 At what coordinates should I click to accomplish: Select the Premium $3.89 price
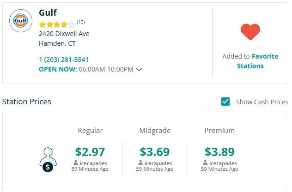219,151
